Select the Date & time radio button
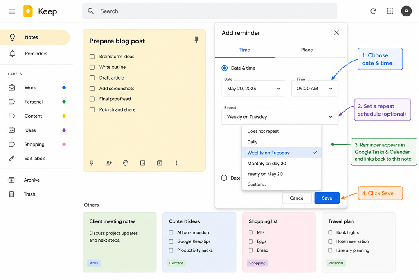The width and height of the screenshot is (419, 280). (x=225, y=68)
